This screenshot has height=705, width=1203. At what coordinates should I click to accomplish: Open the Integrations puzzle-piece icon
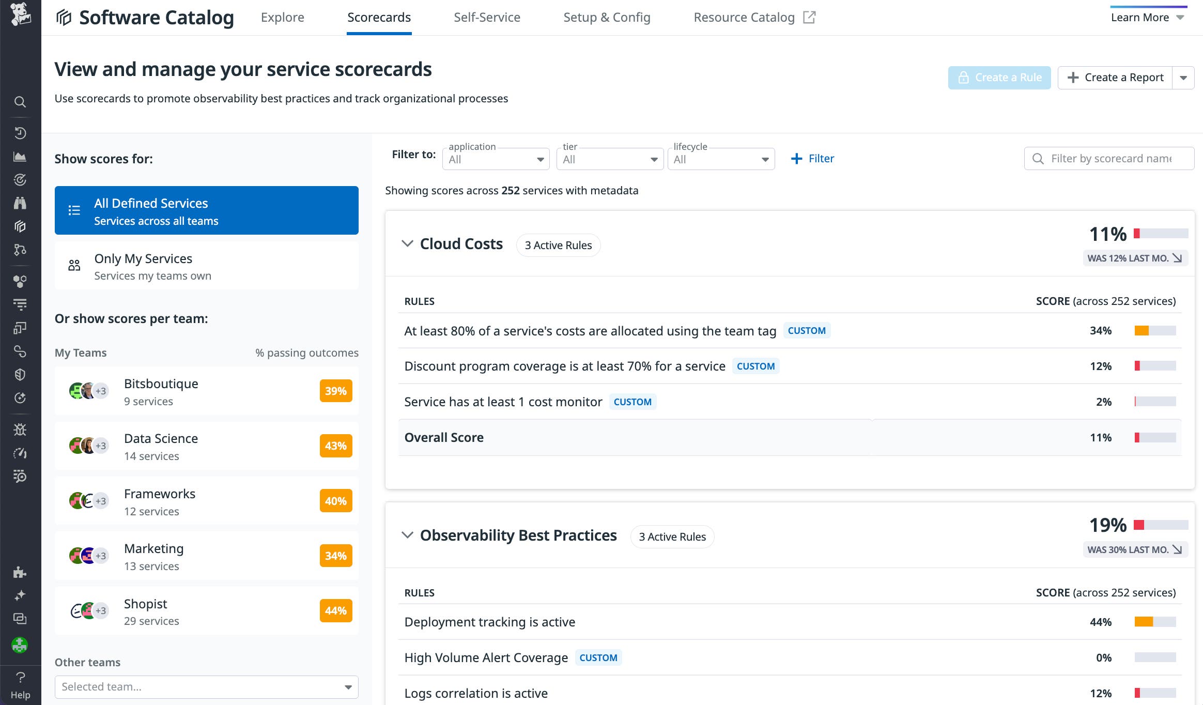tap(20, 573)
